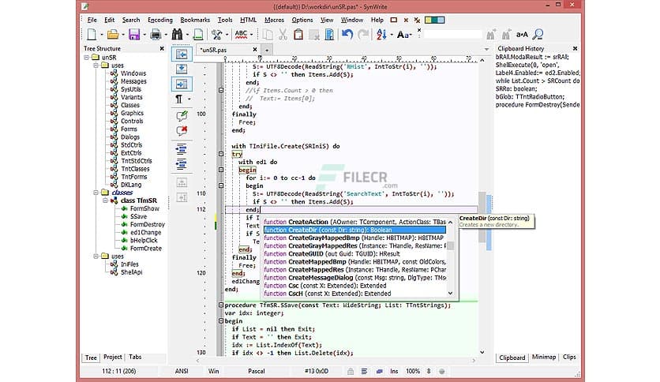Click the remove comment red X bubble icon
The height and width of the screenshot is (382, 660).
pos(182,131)
